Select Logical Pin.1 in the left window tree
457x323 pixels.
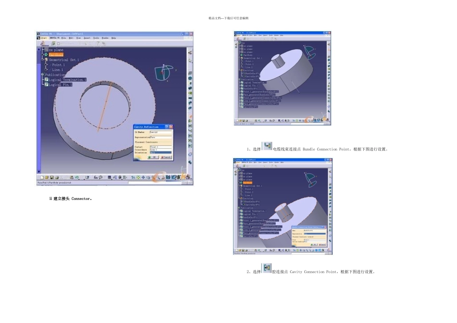(x=60, y=85)
